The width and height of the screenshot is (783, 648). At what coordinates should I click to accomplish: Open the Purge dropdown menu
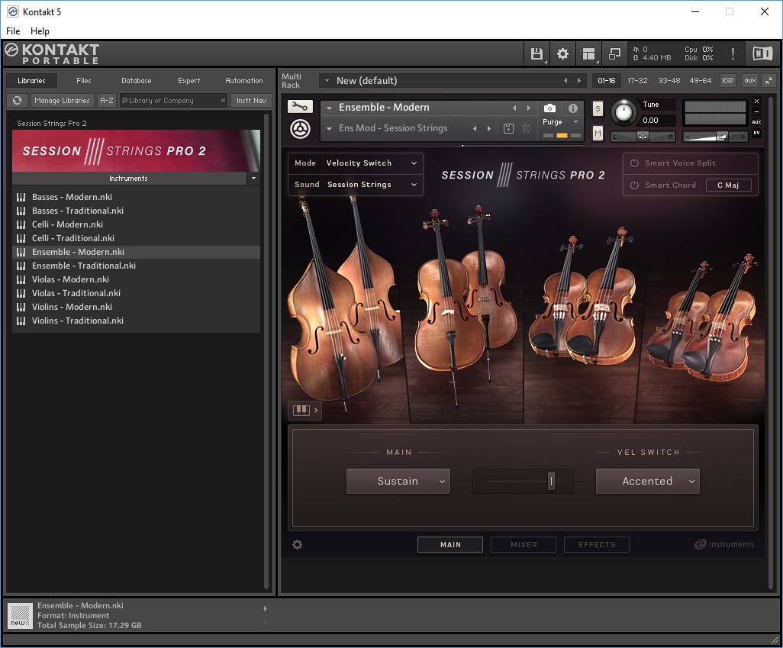pyautogui.click(x=561, y=122)
